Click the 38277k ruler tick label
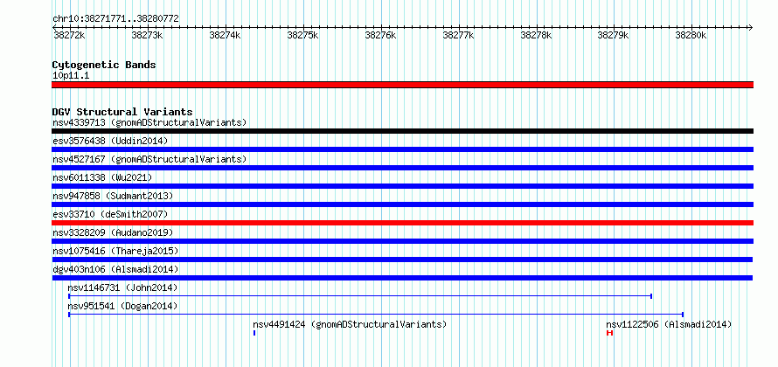Image resolution: width=778 pixels, height=367 pixels. pyautogui.click(x=458, y=36)
